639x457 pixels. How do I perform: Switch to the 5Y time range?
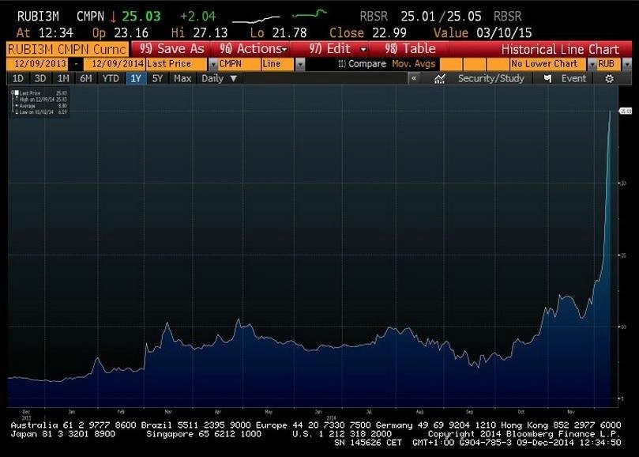[x=157, y=78]
